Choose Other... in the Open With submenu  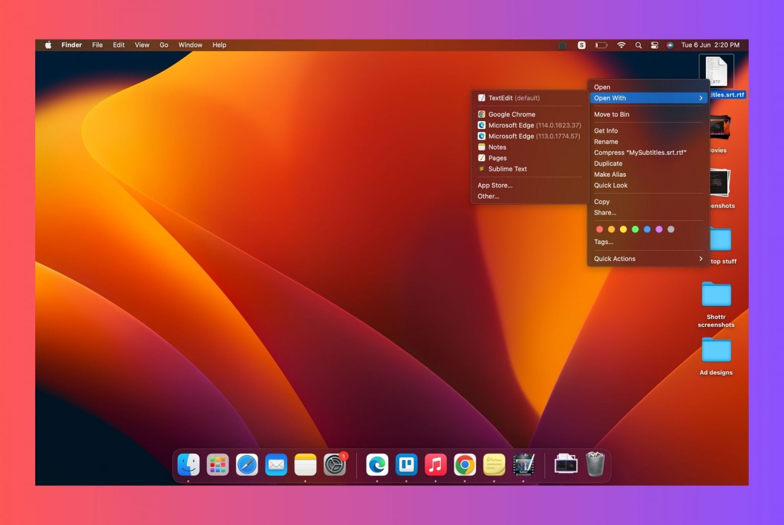(x=488, y=196)
